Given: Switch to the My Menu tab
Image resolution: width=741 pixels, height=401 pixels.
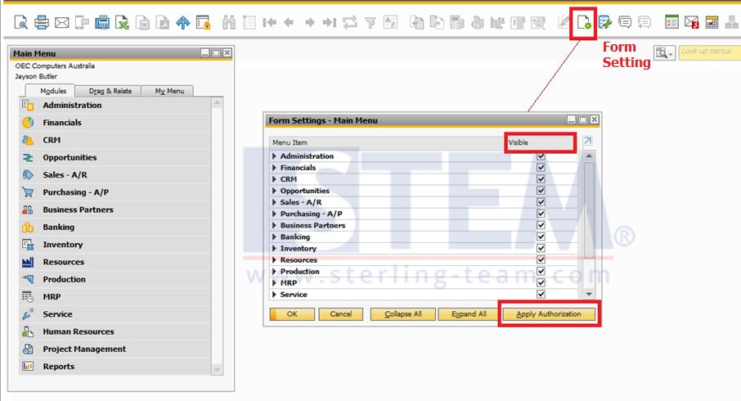Looking at the screenshot, I should [x=169, y=91].
